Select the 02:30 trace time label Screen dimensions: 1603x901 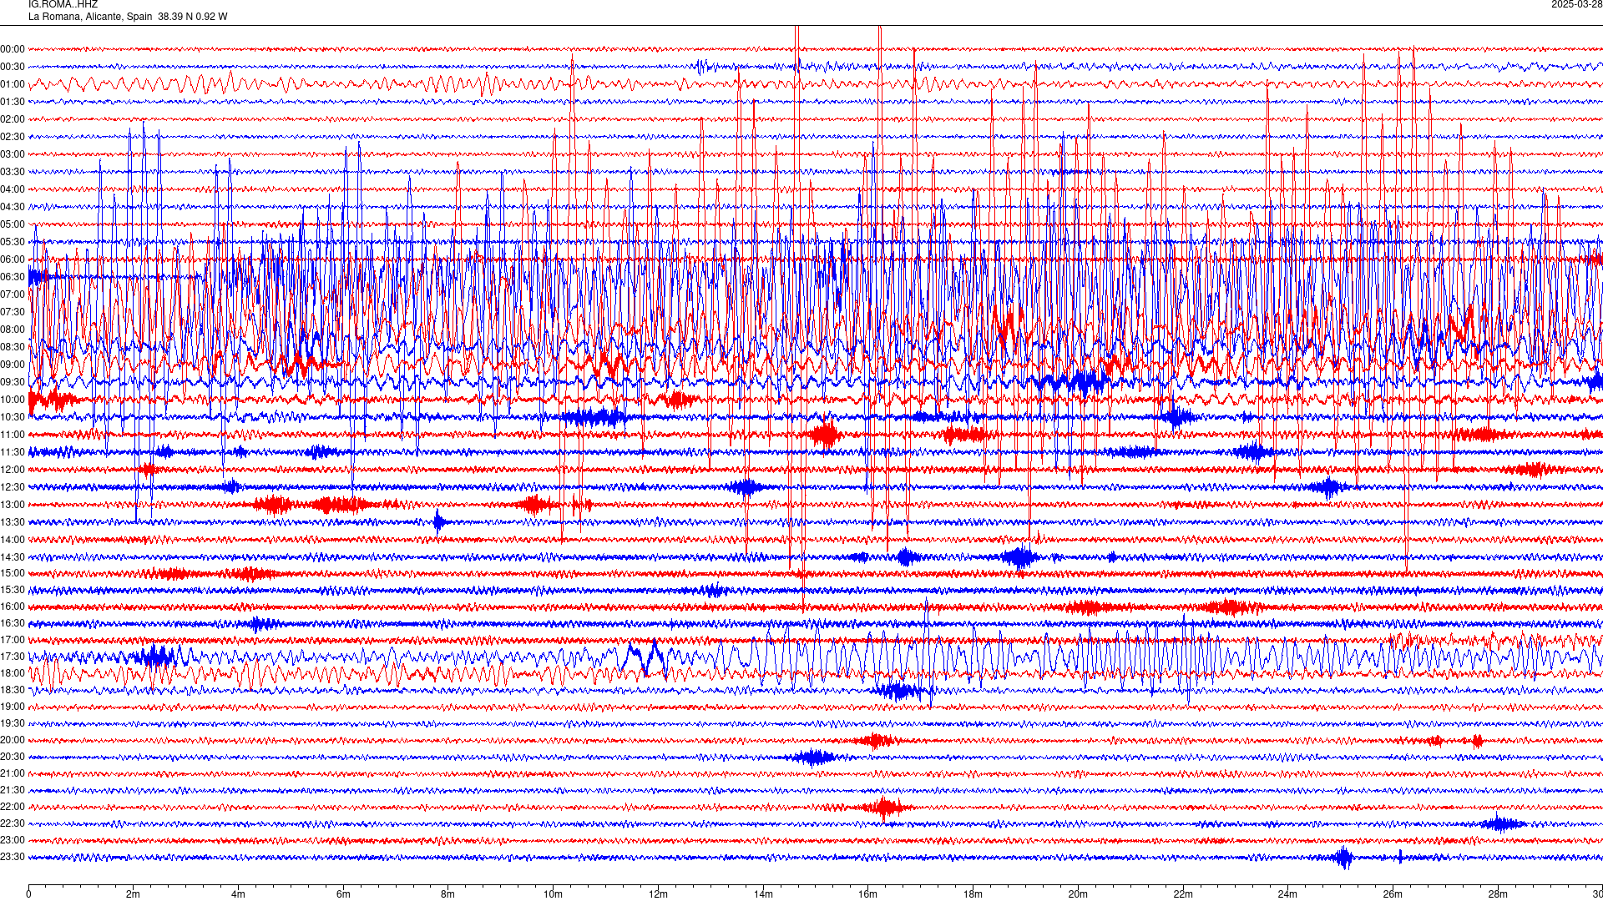pos(13,137)
